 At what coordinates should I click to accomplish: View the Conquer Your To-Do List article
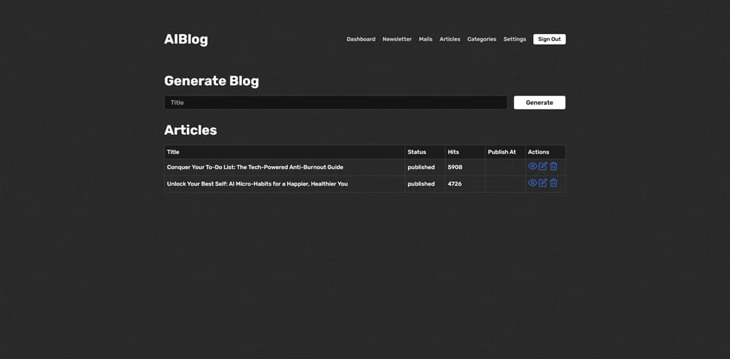533,166
